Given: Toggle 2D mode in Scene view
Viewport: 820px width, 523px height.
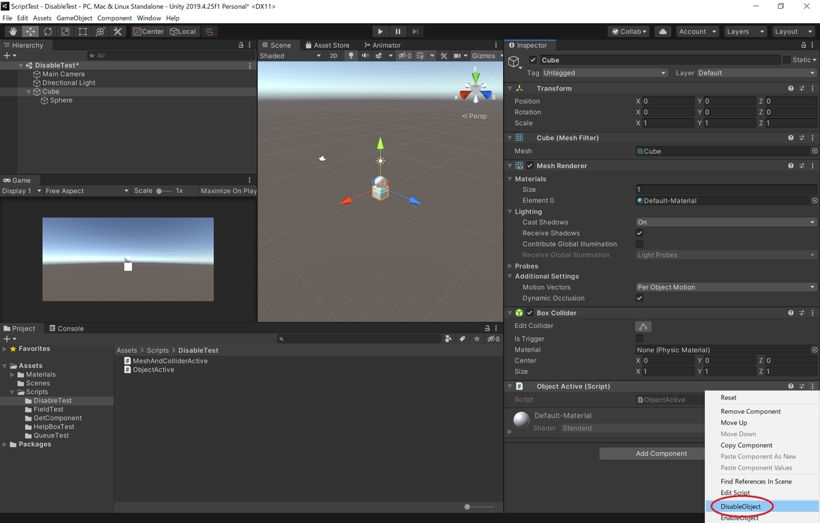Looking at the screenshot, I should pyautogui.click(x=333, y=56).
